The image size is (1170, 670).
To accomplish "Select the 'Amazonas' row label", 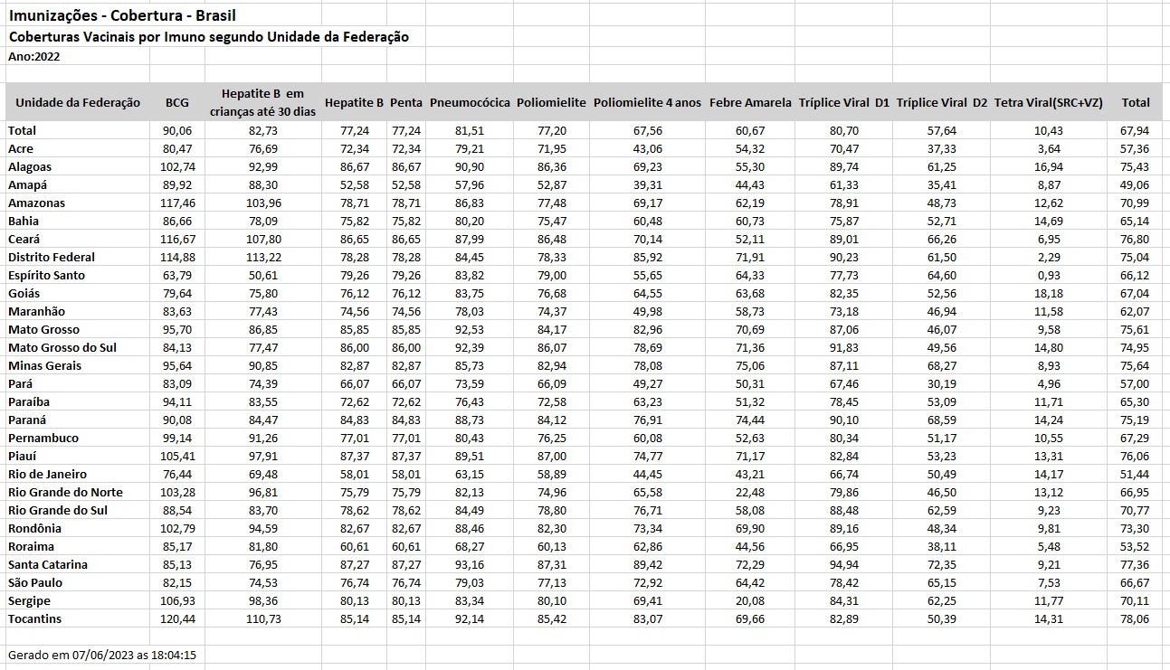I will [36, 203].
